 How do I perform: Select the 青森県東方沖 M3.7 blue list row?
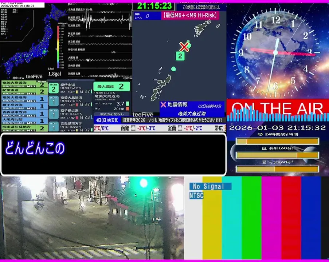point(24,114)
